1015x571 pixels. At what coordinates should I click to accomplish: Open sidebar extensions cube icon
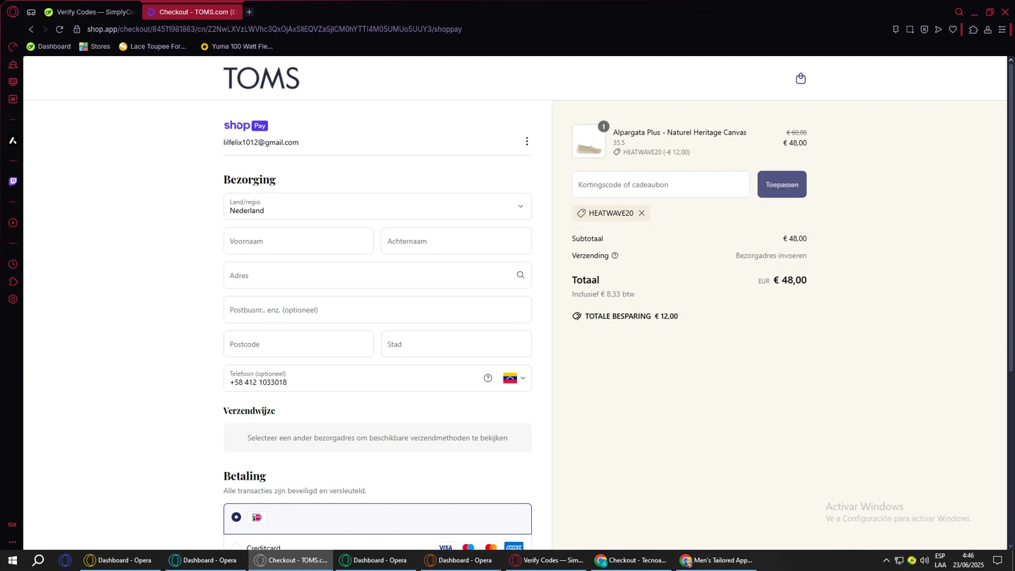point(12,281)
